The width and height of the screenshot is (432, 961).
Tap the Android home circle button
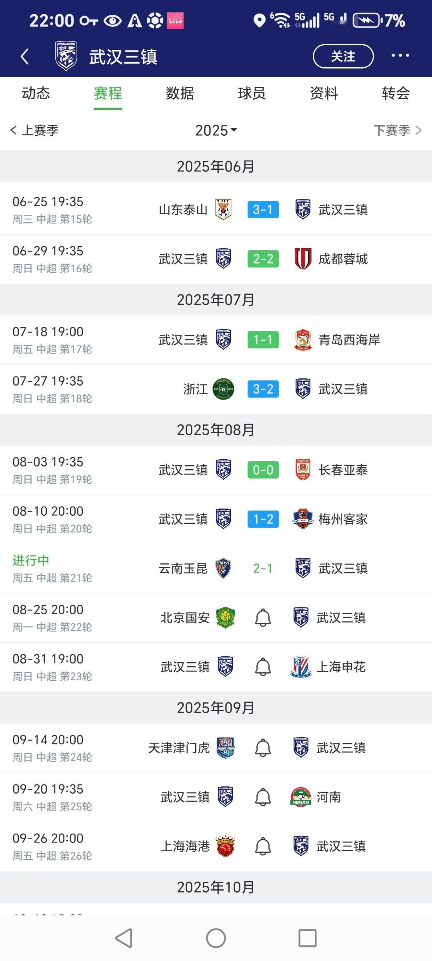[x=216, y=938]
